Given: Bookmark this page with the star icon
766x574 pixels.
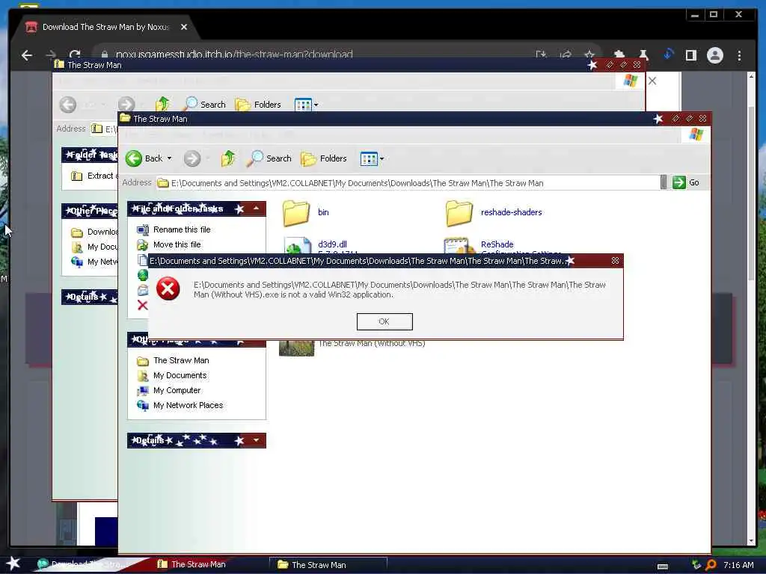Looking at the screenshot, I should [x=589, y=55].
